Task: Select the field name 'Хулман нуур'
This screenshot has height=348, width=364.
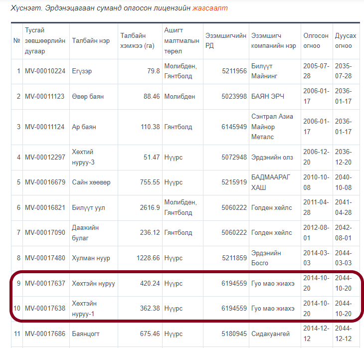Action: (91, 258)
